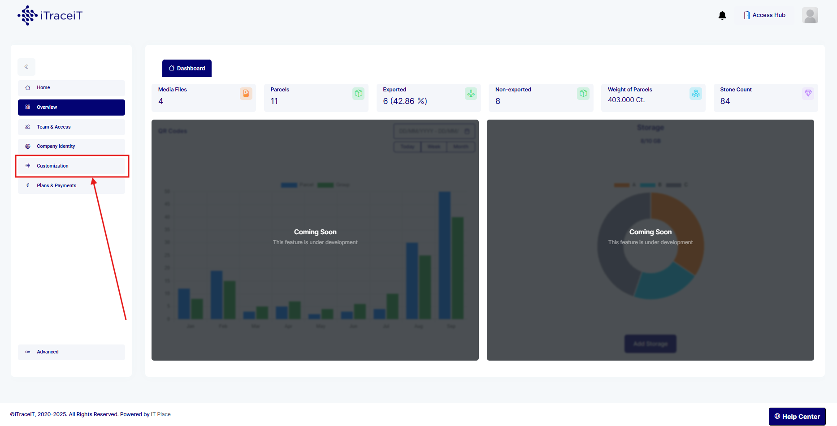This screenshot has width=837, height=426.
Task: Go to Team & Access
Action: (71, 127)
